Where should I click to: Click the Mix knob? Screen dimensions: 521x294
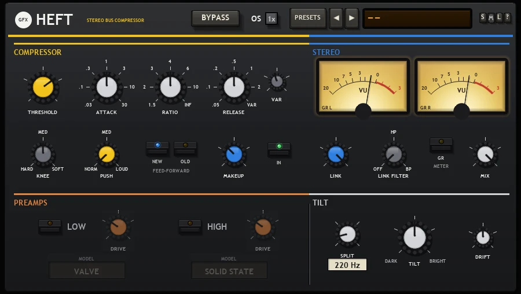click(x=485, y=155)
